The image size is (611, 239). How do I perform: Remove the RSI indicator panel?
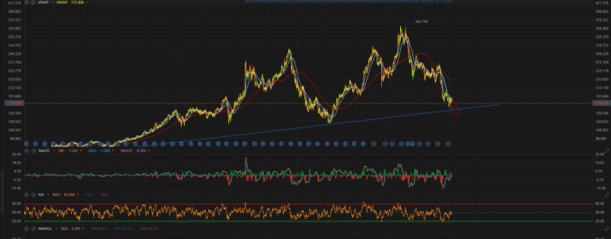tap(33, 194)
